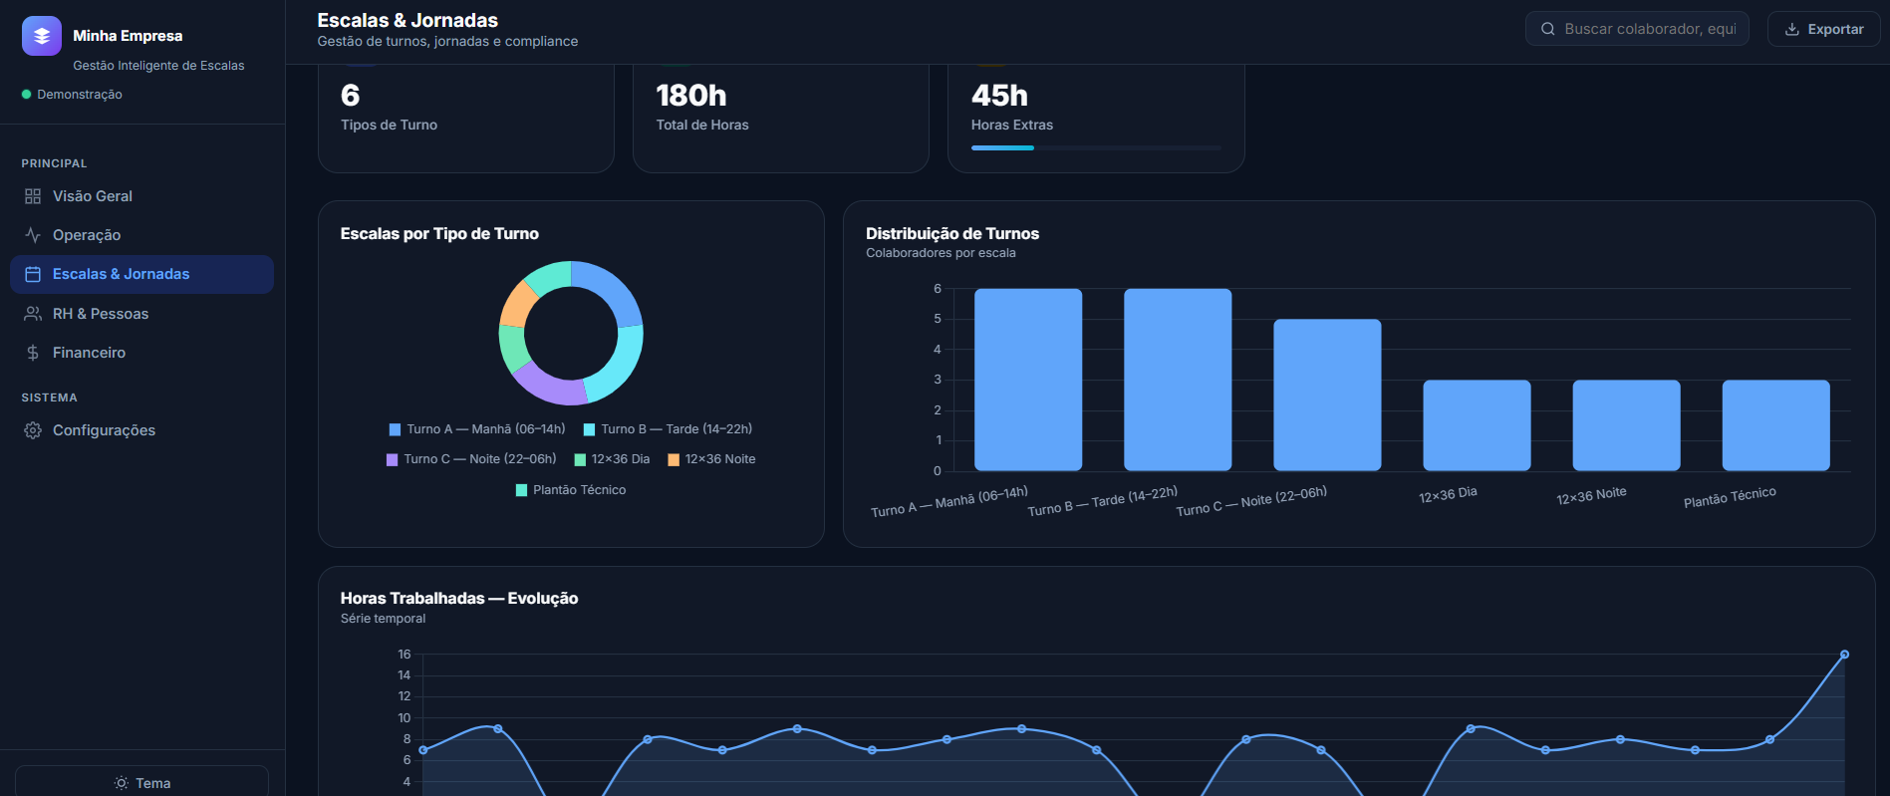Click the search magnifier icon
Image resolution: width=1890 pixels, height=796 pixels.
tap(1548, 29)
